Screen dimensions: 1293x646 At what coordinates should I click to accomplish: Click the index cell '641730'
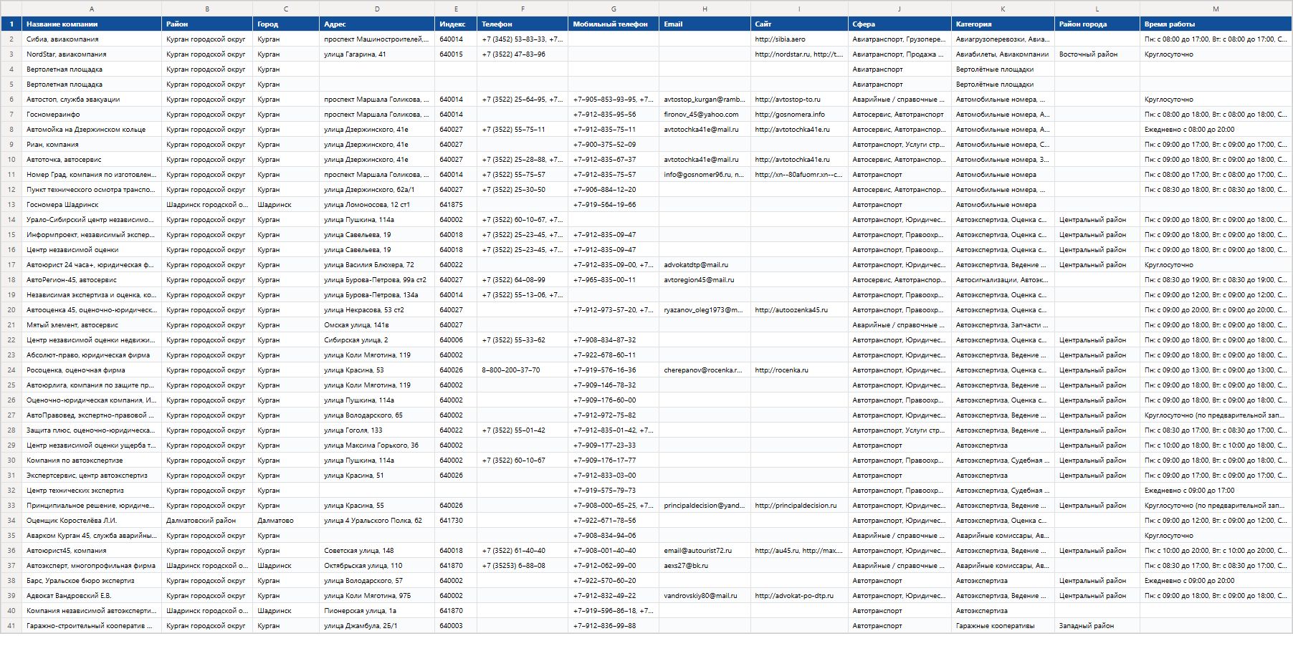pos(456,521)
